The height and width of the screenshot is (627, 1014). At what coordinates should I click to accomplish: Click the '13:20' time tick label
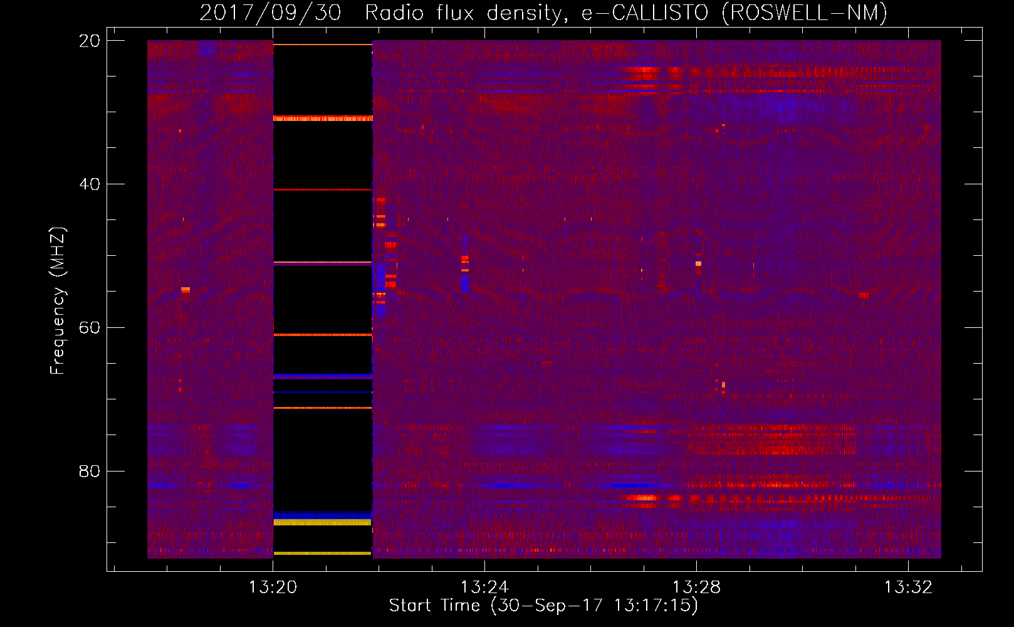click(x=273, y=587)
